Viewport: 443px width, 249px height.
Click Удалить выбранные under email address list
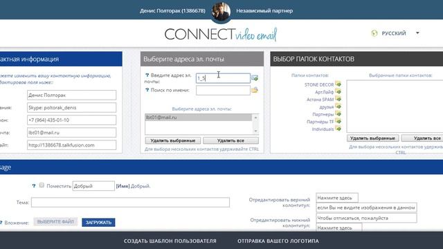click(172, 140)
